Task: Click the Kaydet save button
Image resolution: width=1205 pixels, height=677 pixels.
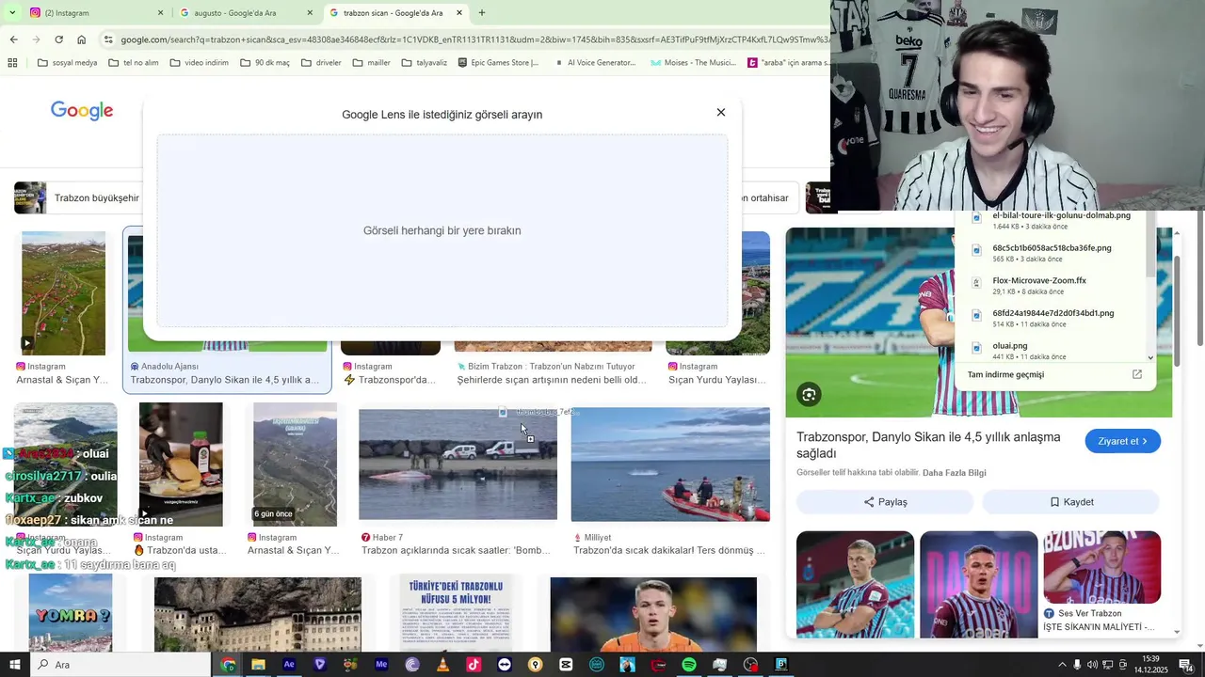Action: [1071, 502]
